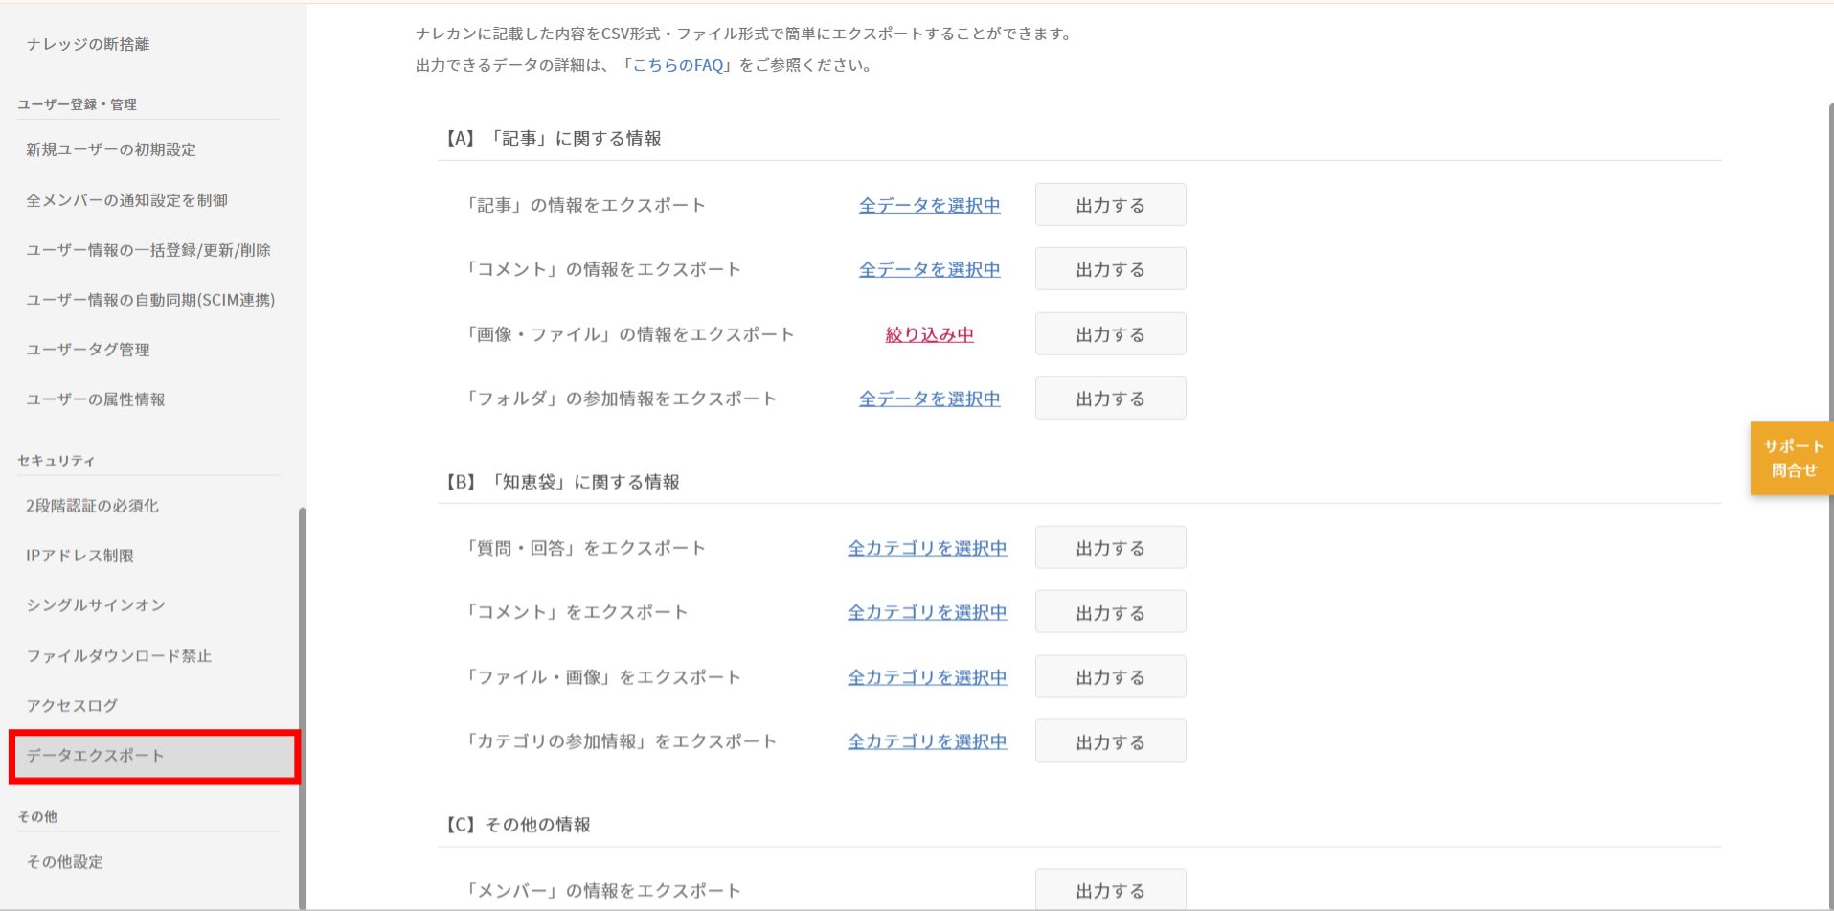Export フォルダ participation with 出力する
The width and height of the screenshot is (1834, 911).
[1110, 399]
